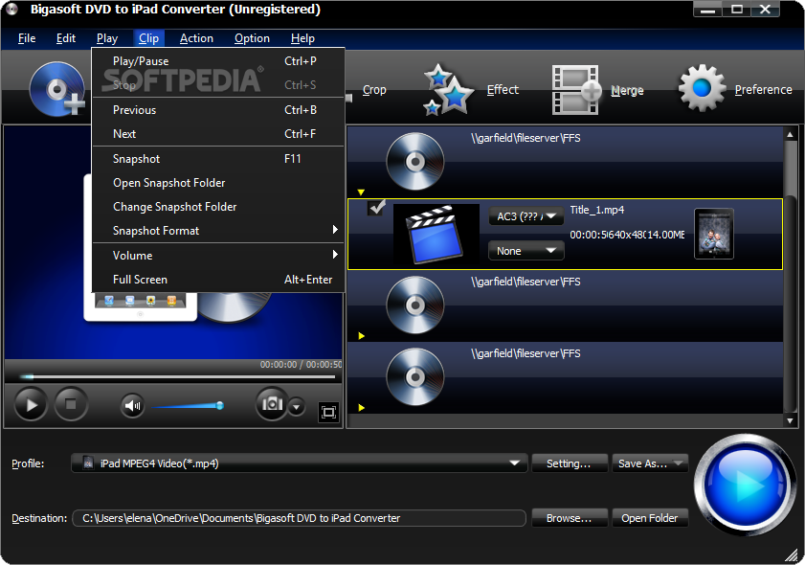Image resolution: width=805 pixels, height=565 pixels.
Task: Open the File menu
Action: 27,38
